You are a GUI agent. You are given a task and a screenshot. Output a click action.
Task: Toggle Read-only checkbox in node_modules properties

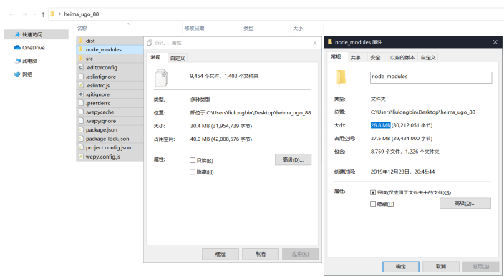tap(373, 192)
